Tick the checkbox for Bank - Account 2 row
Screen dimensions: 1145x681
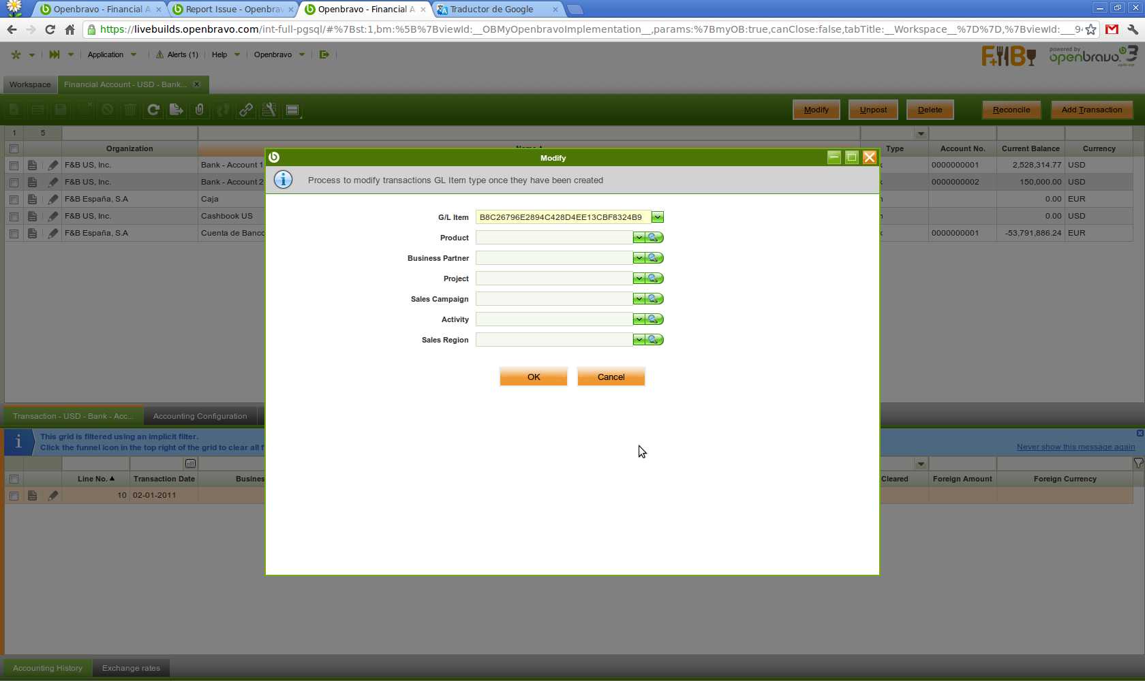(14, 183)
